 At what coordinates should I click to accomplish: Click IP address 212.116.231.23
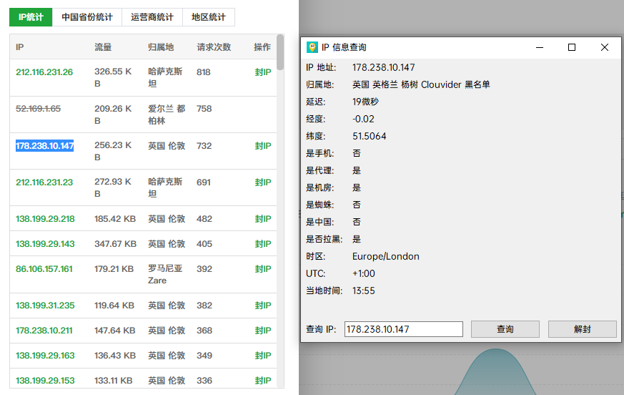click(x=44, y=182)
